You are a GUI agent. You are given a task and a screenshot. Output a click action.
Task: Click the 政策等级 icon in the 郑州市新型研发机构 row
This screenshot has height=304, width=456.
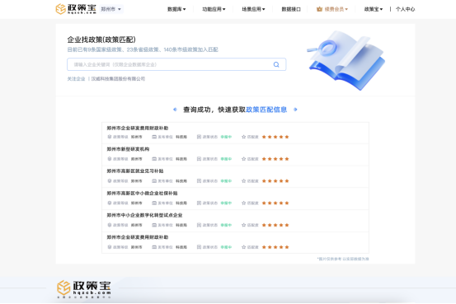point(110,159)
